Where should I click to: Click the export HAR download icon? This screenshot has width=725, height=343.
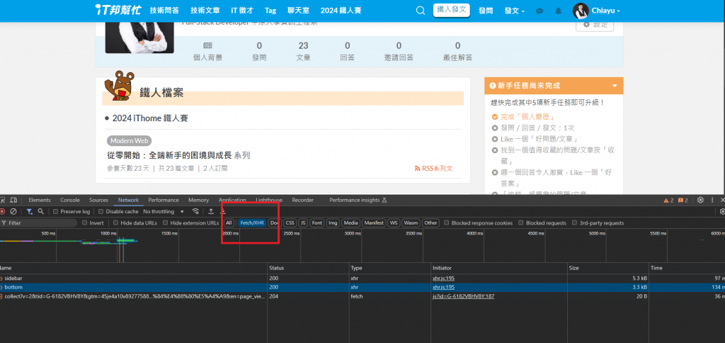pyautogui.click(x=223, y=211)
